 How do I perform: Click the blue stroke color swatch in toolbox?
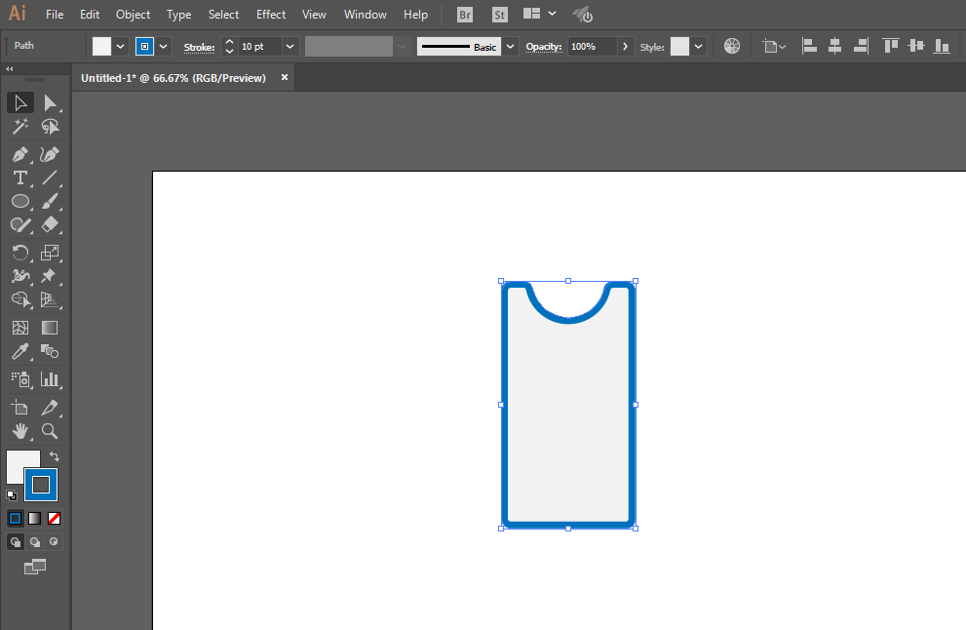click(x=41, y=485)
